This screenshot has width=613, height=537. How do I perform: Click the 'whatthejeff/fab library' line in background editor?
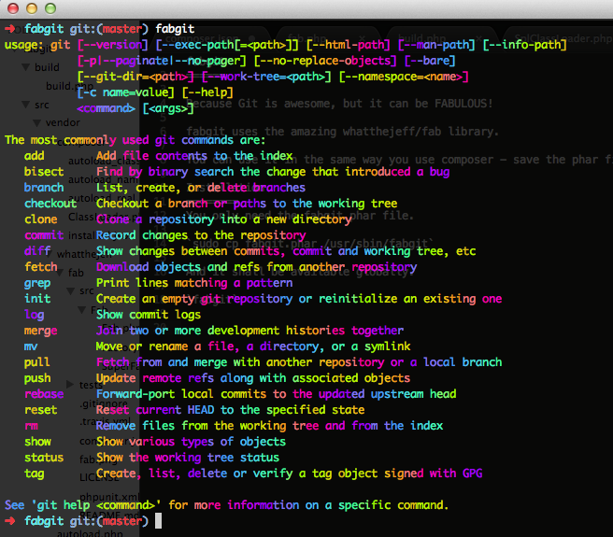(x=342, y=132)
